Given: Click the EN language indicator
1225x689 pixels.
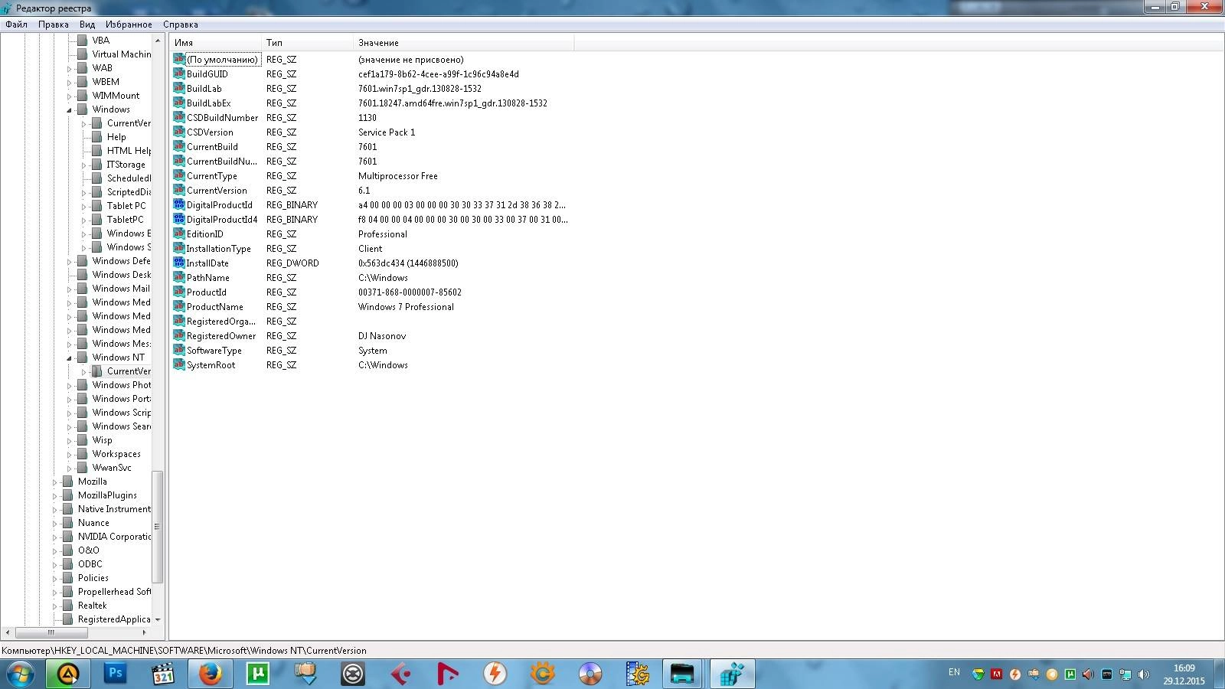Looking at the screenshot, I should point(954,673).
